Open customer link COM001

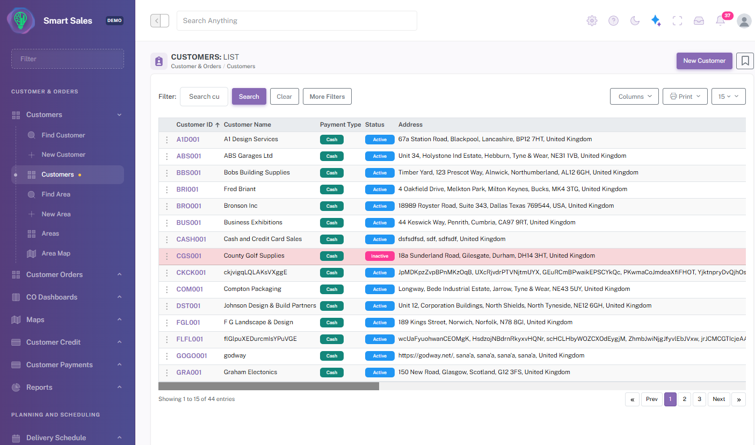[x=190, y=289]
